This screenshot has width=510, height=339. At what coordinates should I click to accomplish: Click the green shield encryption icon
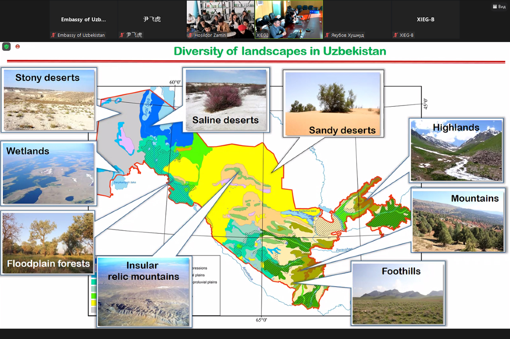tap(6, 47)
